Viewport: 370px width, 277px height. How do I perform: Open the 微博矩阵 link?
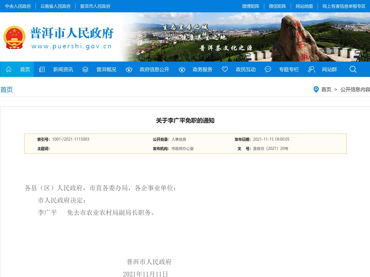tap(251, 6)
